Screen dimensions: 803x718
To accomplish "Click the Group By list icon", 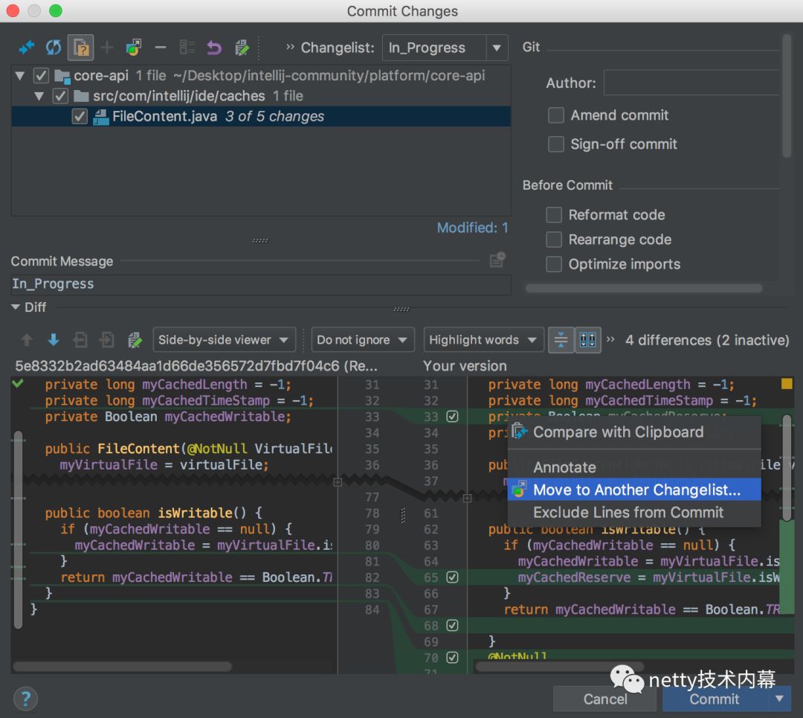I will pyautogui.click(x=187, y=48).
